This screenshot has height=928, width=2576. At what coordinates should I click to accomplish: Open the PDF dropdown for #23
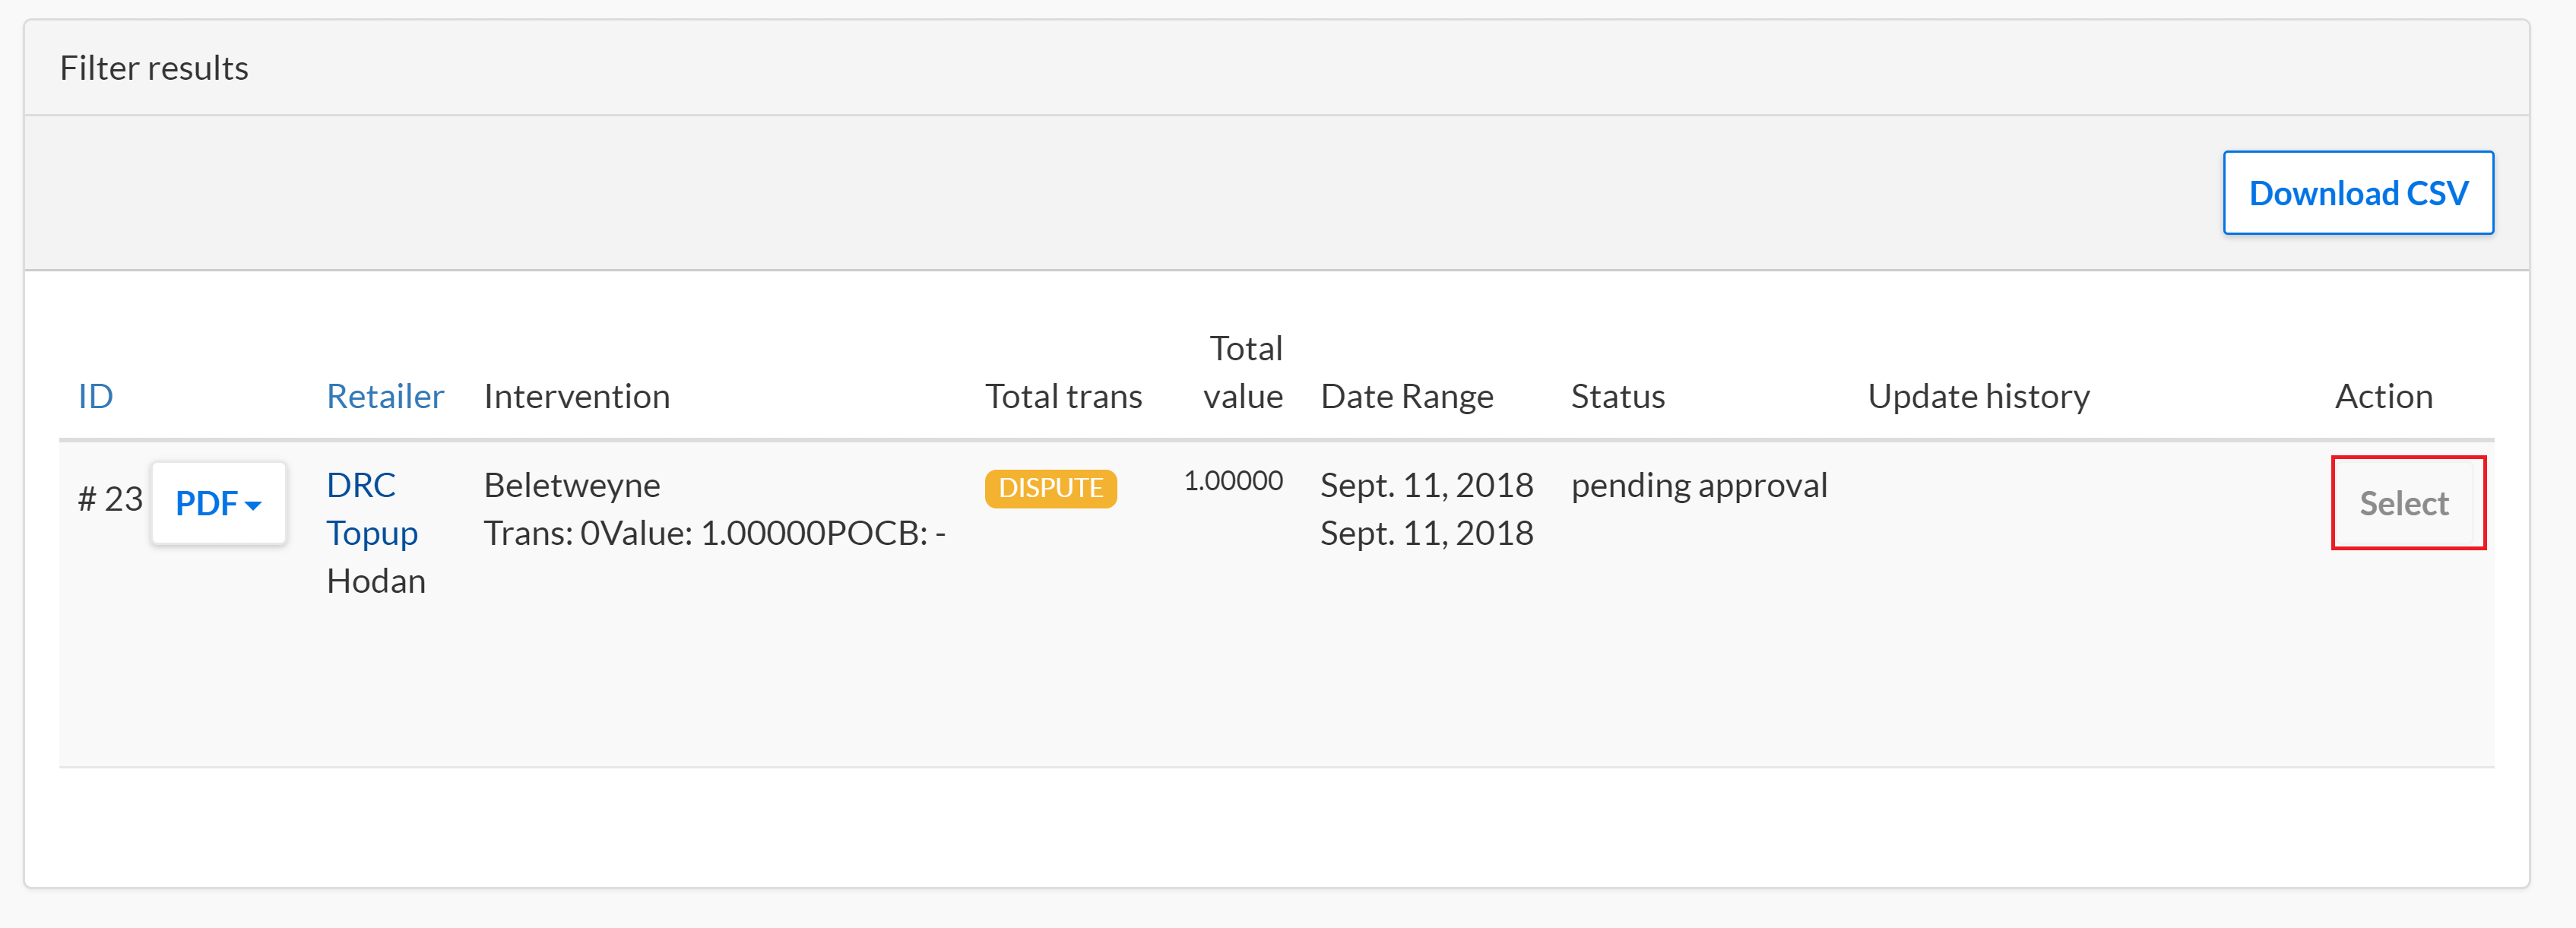click(219, 503)
